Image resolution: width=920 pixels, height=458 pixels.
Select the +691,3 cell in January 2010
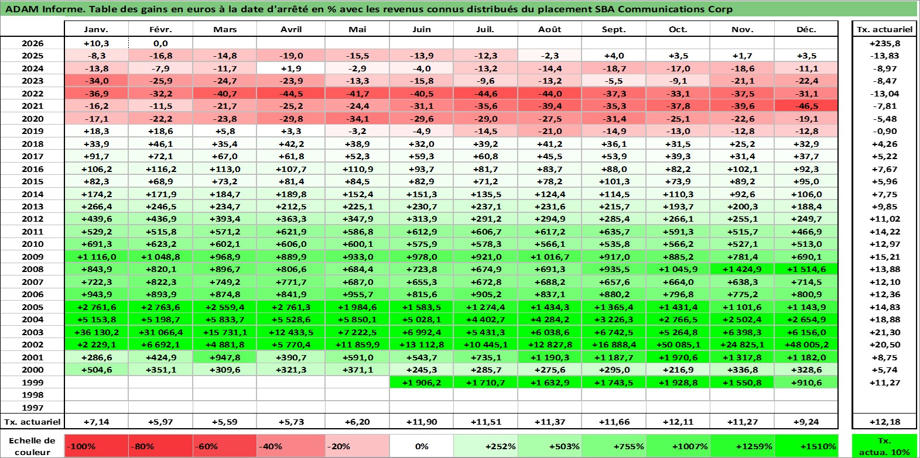pyautogui.click(x=96, y=244)
